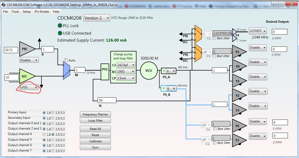Screen dimensions: 299x158
Task: Open the R3 100Ω dropdown
Action: pyautogui.click(x=126, y=72)
